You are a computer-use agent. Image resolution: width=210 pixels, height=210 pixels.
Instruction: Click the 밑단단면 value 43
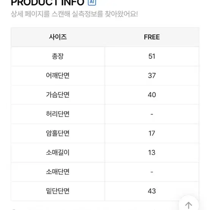[152, 191]
